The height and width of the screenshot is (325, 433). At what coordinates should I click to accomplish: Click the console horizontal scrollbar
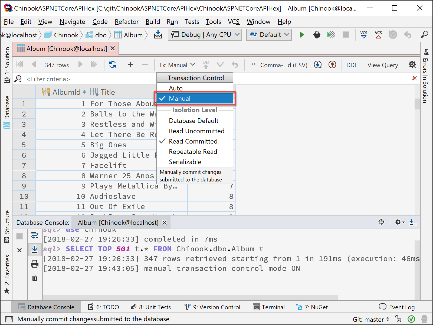click(190, 297)
